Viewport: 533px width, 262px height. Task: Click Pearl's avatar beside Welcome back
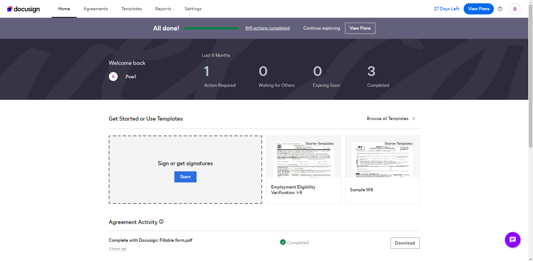point(113,77)
